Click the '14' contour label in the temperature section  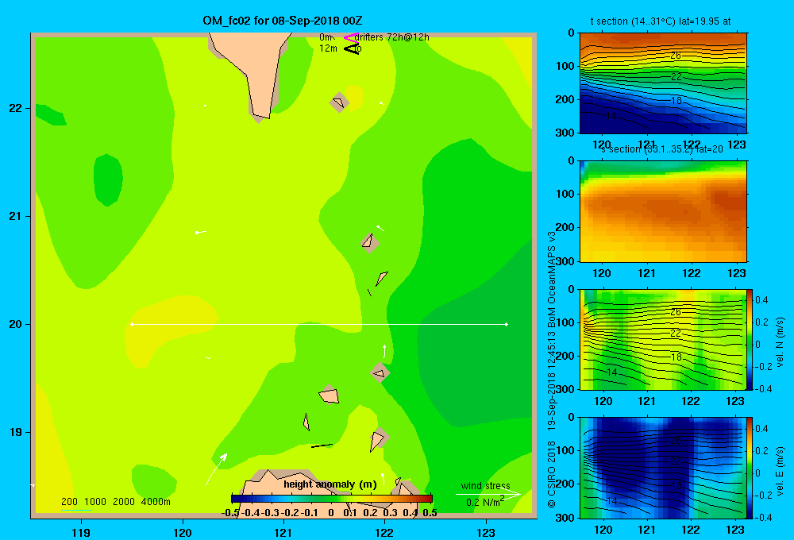point(611,116)
